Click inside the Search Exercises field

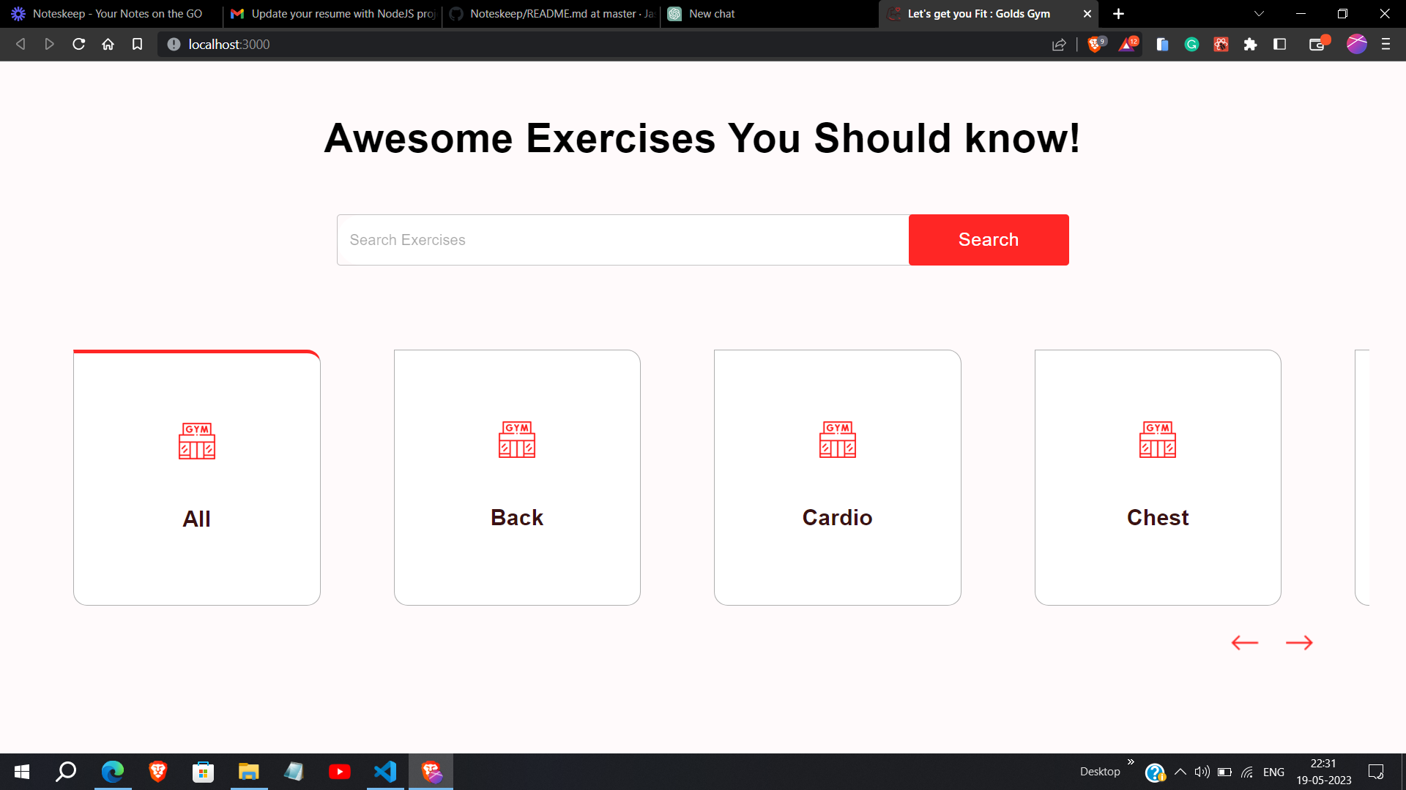(x=622, y=239)
